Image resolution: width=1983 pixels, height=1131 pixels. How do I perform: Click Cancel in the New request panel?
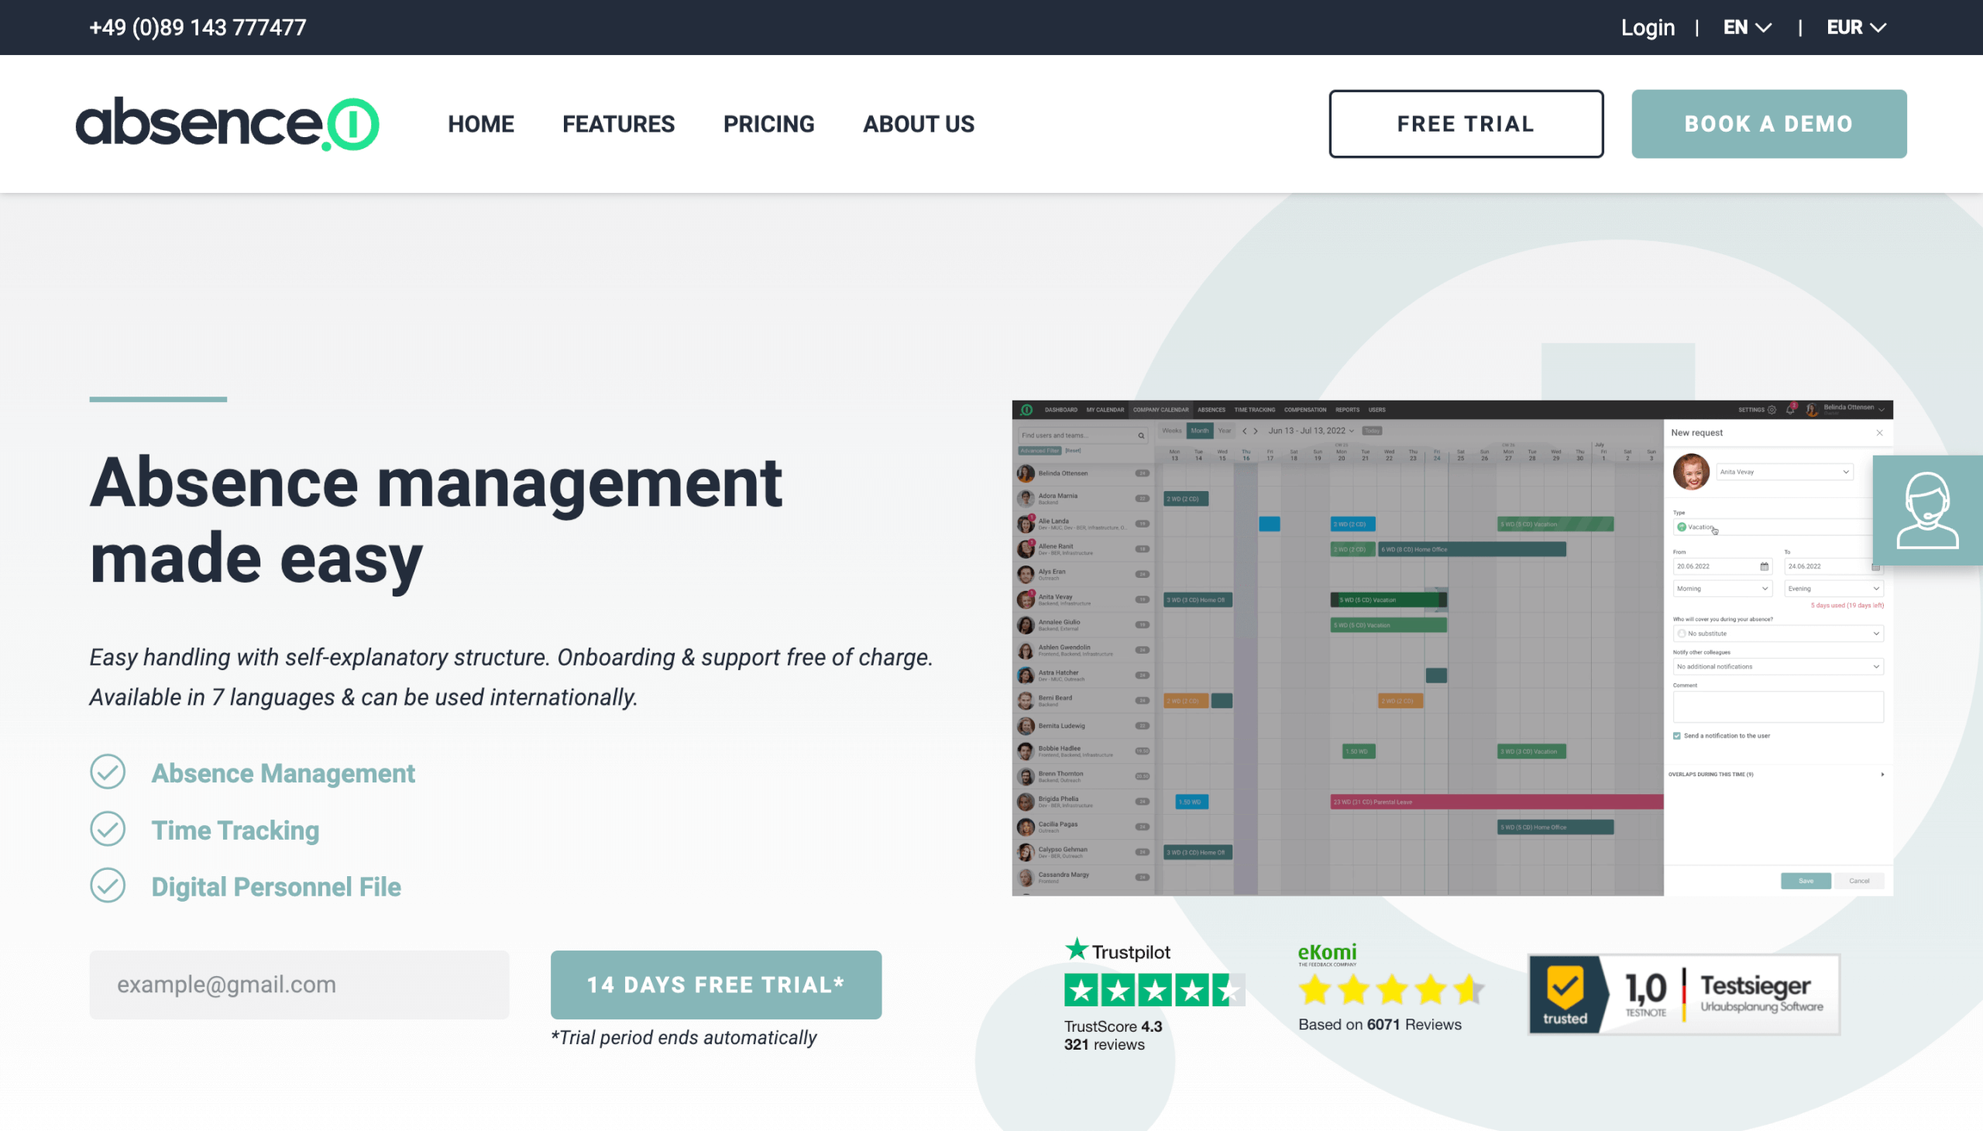pyautogui.click(x=1859, y=881)
